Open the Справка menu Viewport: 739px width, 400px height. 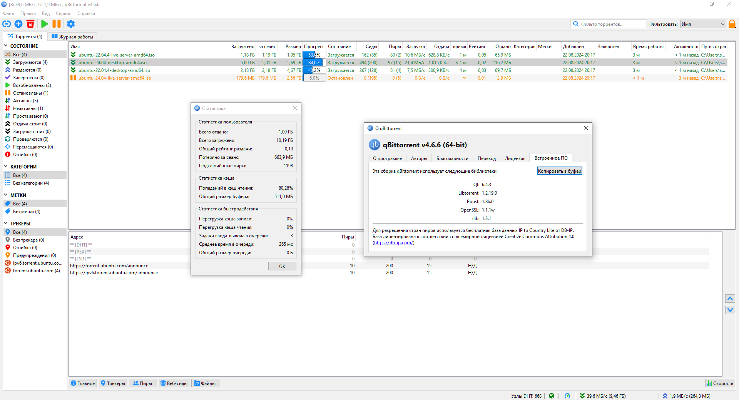(x=86, y=13)
